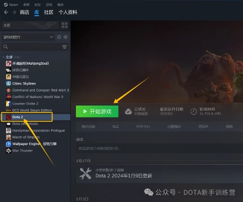Click the Counter-Strike 2 game icon
The image size is (243, 202).
(9, 104)
